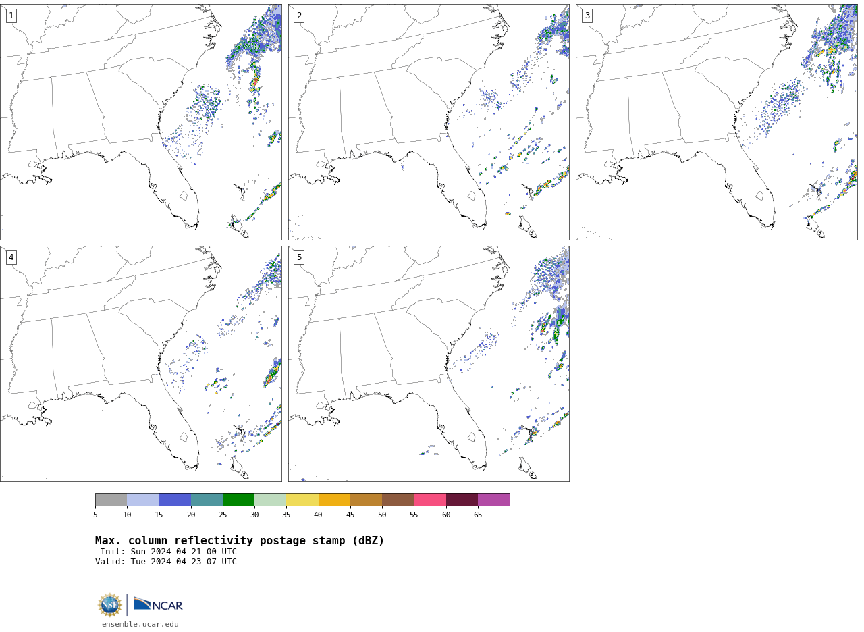Click the colorbar tick label 20
Screen dimensions: 864x632
point(191,515)
